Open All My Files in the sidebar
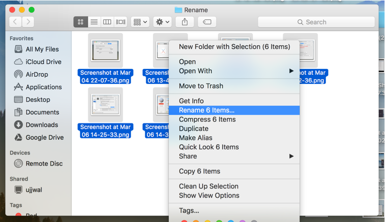This screenshot has height=222, width=385. tap(37, 49)
